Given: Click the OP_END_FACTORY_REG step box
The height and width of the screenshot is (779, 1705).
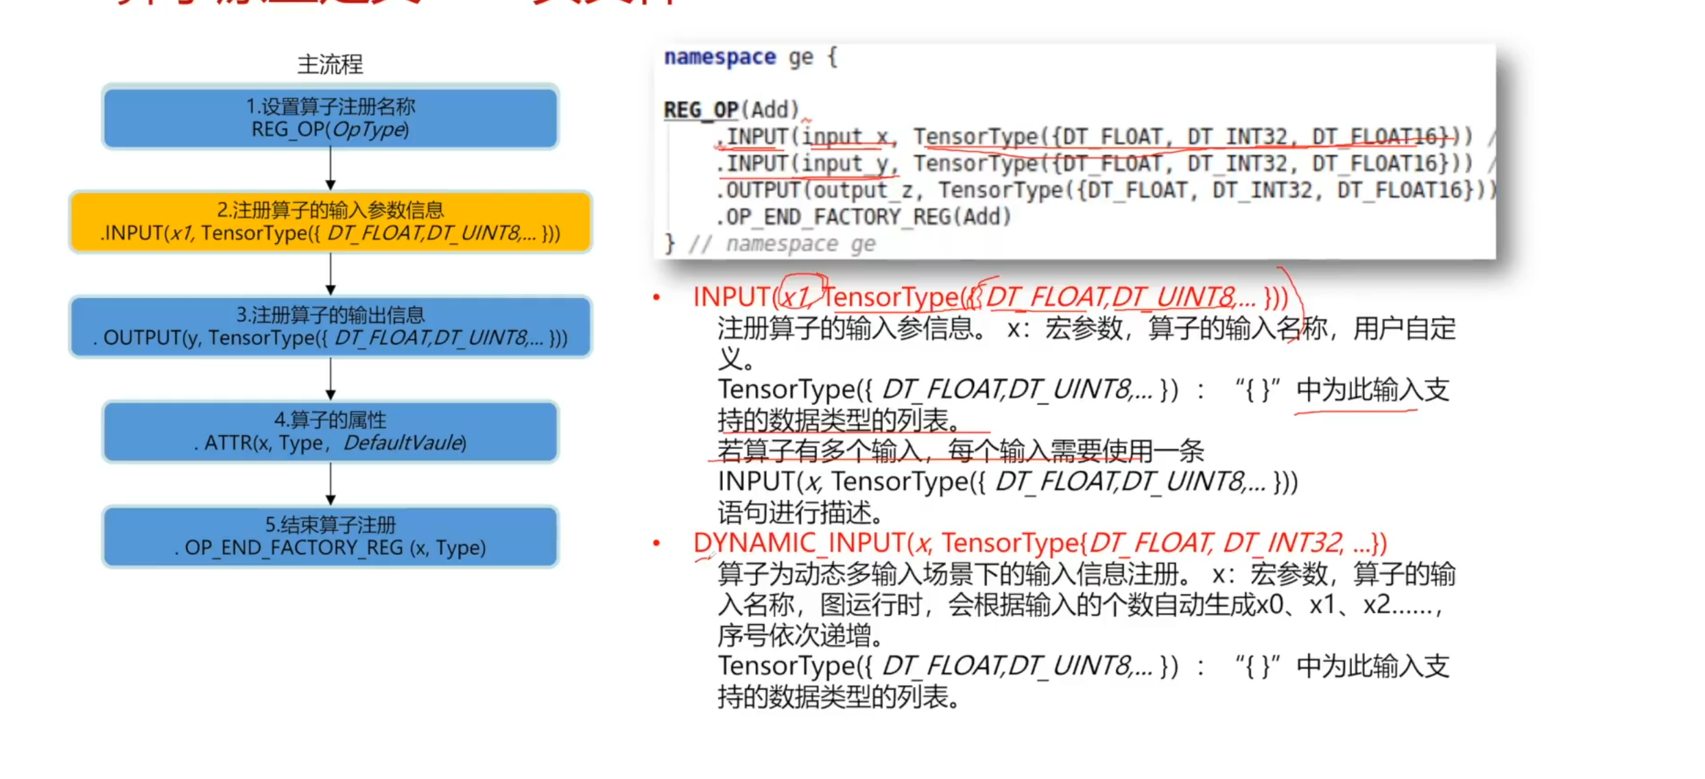Looking at the screenshot, I should point(330,536).
